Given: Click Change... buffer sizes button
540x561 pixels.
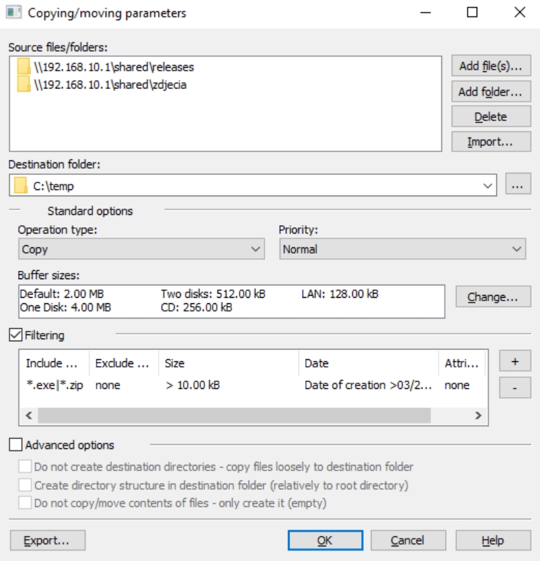Looking at the screenshot, I should [x=493, y=296].
